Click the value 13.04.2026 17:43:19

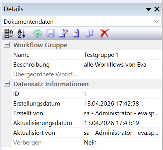coord(122,123)
